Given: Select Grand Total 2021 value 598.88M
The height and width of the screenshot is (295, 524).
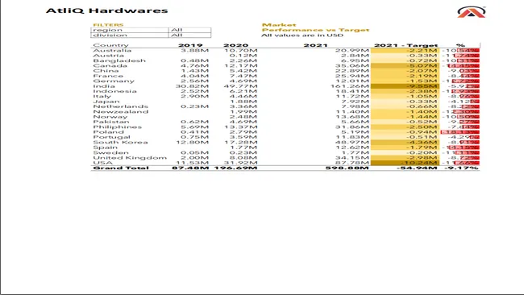Looking at the screenshot, I should coord(347,168).
